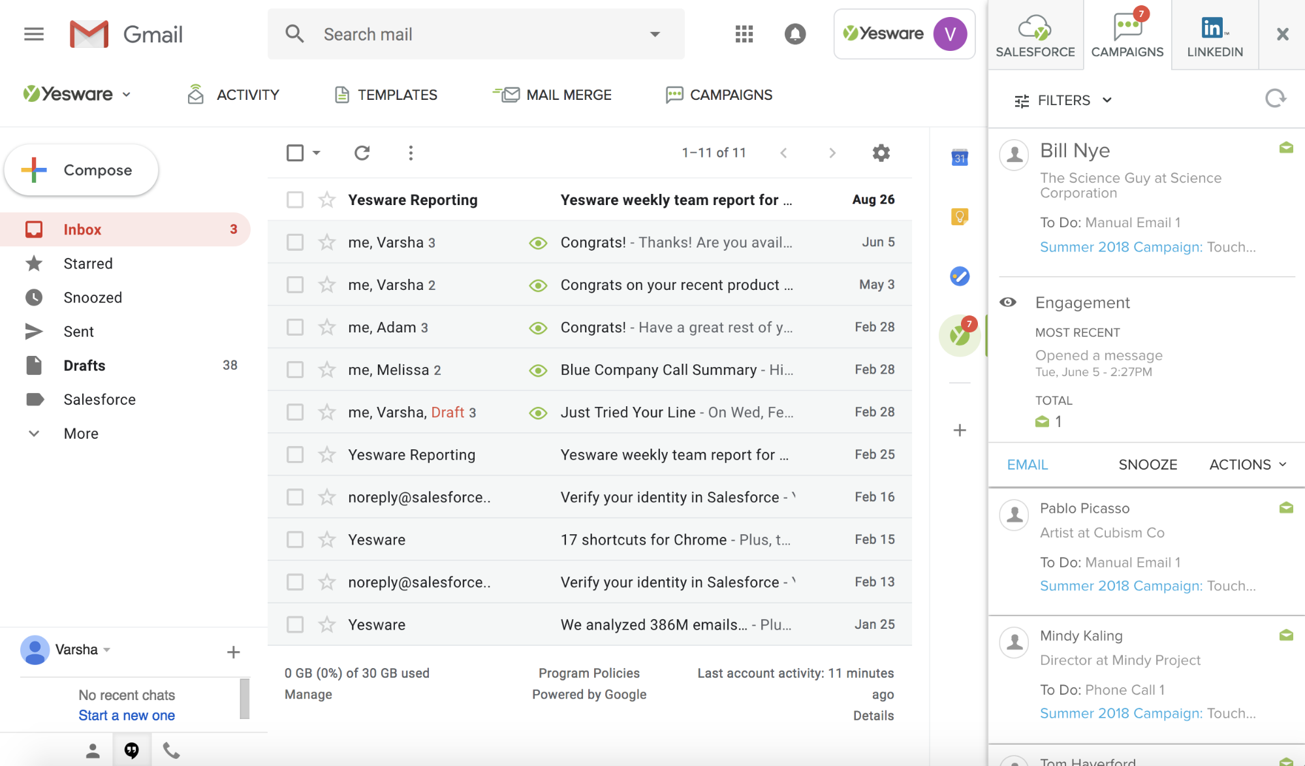Select the noreply@salesforce Feb 16 email checkbox
This screenshot has height=766, width=1305.
pos(295,497)
